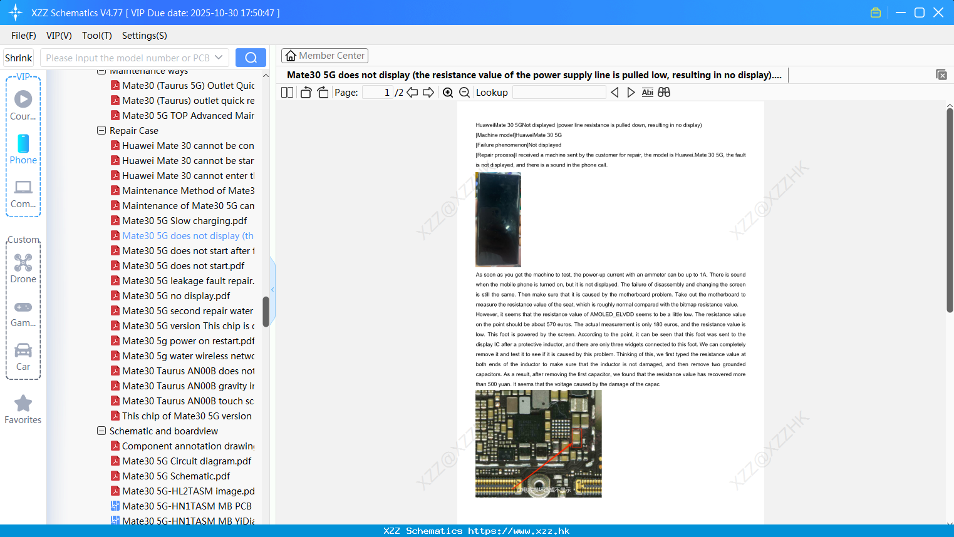Open the Drone category
This screenshot has width=954, height=537.
click(23, 268)
